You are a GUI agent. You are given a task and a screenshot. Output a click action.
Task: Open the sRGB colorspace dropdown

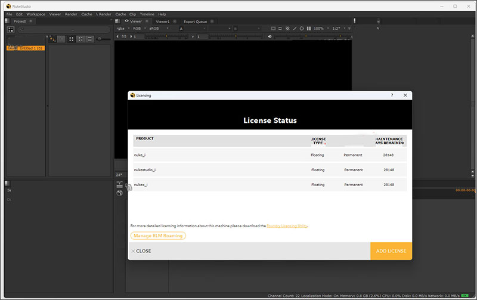coord(158,28)
